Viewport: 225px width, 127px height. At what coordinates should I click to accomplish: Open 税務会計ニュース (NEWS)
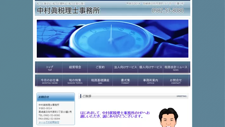[176, 68]
